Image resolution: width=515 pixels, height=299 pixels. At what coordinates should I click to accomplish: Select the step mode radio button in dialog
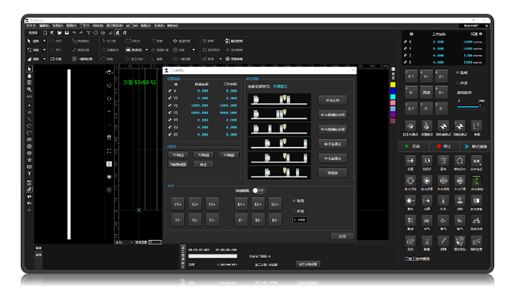coord(295,211)
